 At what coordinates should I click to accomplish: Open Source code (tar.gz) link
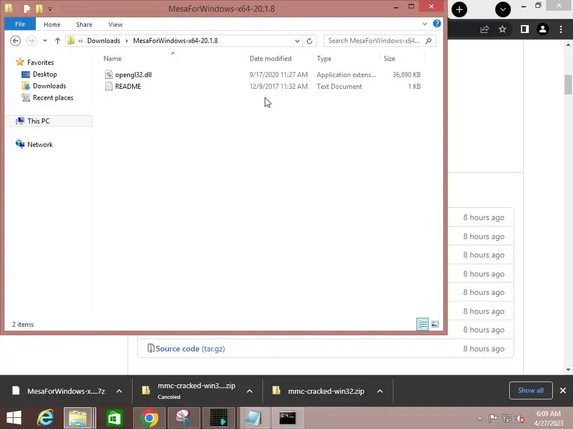pyautogui.click(x=190, y=349)
